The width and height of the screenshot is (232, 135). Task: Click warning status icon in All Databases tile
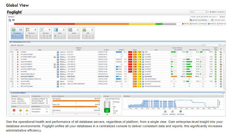pos(19,36)
